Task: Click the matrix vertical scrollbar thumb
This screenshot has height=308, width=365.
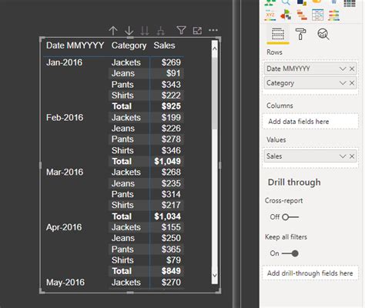Action: [x=215, y=94]
